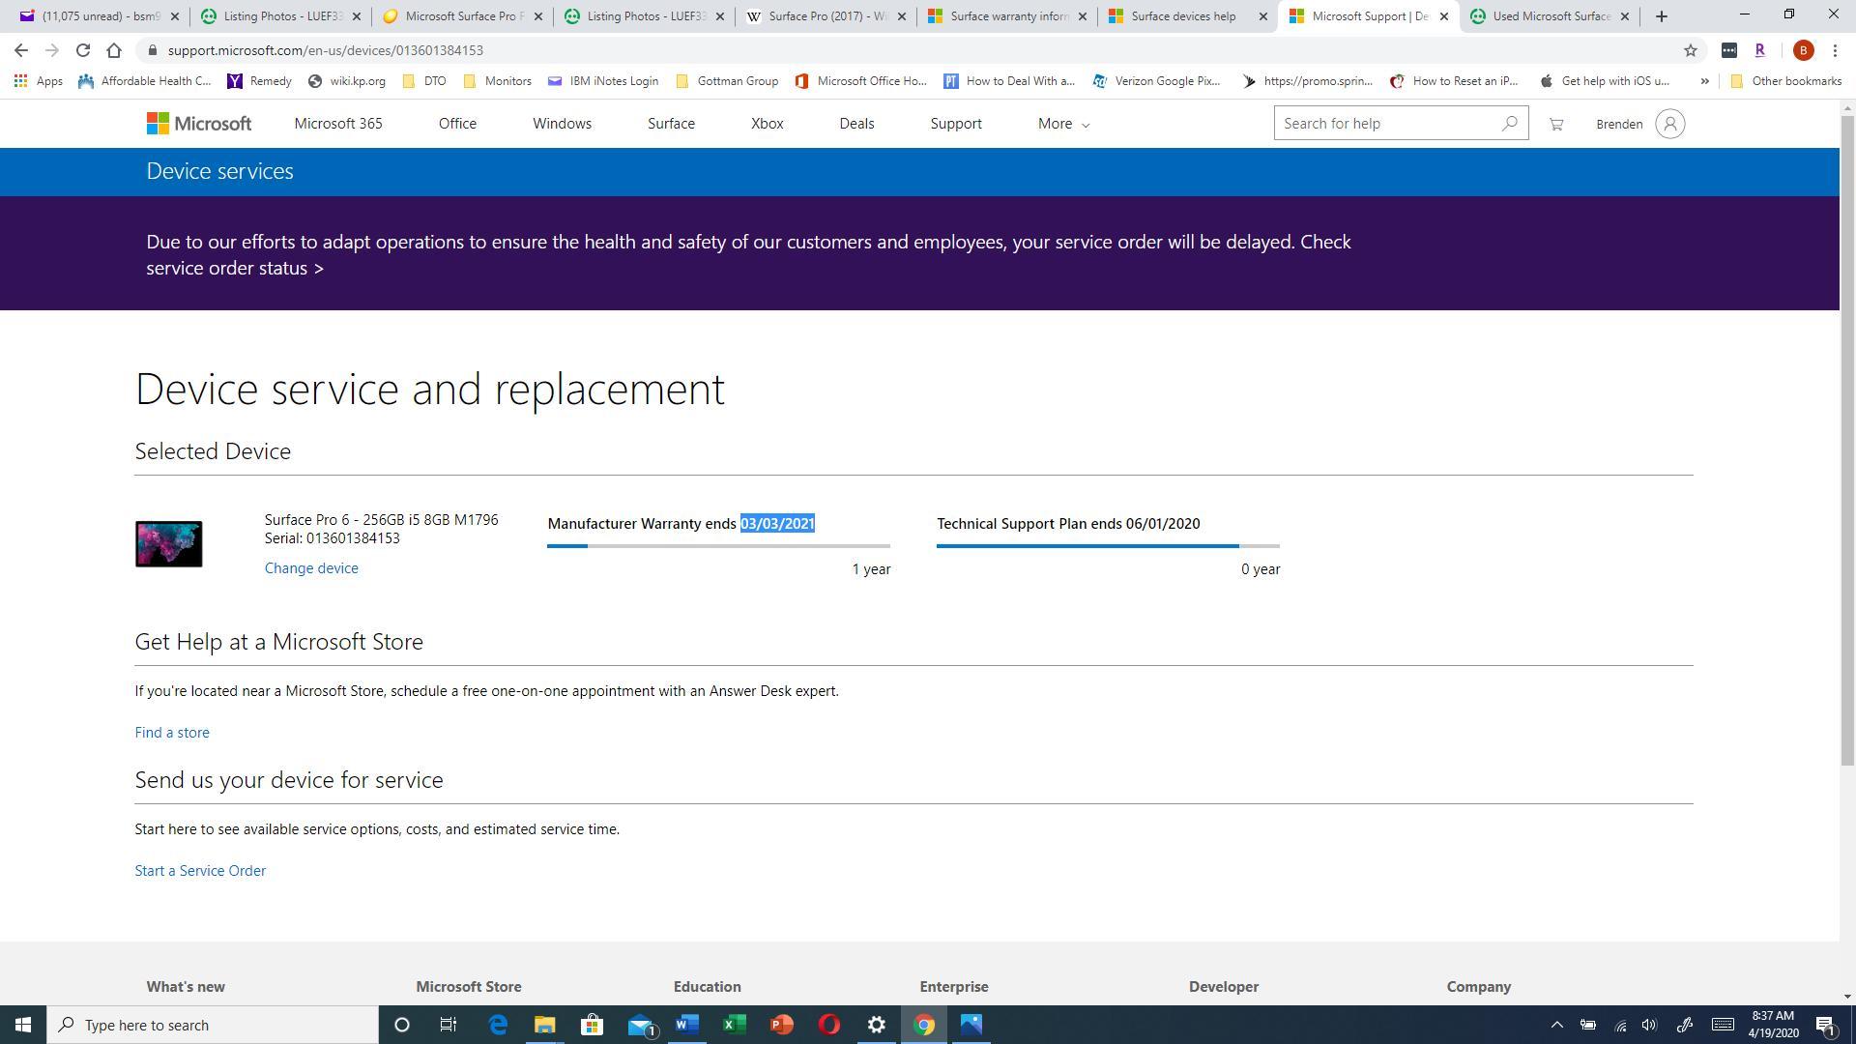
Task: Click the Surface Pro 6 device thumbnail
Action: coord(168,544)
